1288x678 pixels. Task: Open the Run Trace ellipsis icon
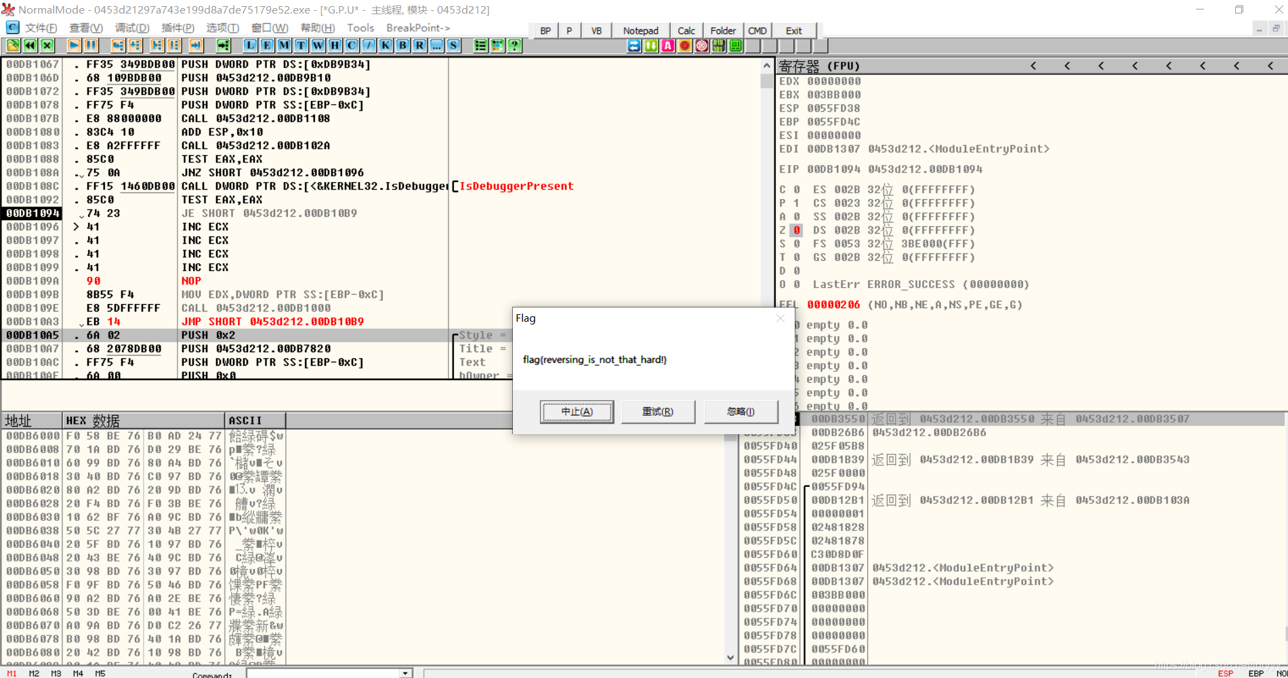[x=436, y=45]
